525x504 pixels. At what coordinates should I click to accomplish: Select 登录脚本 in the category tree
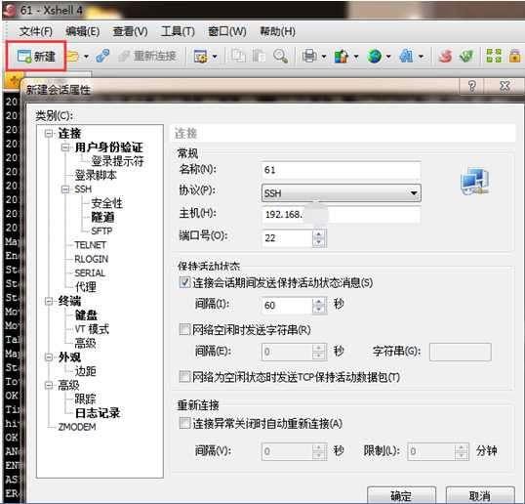click(96, 175)
